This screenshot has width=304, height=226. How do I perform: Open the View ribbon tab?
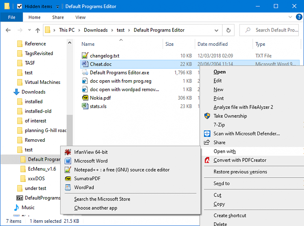point(80,17)
